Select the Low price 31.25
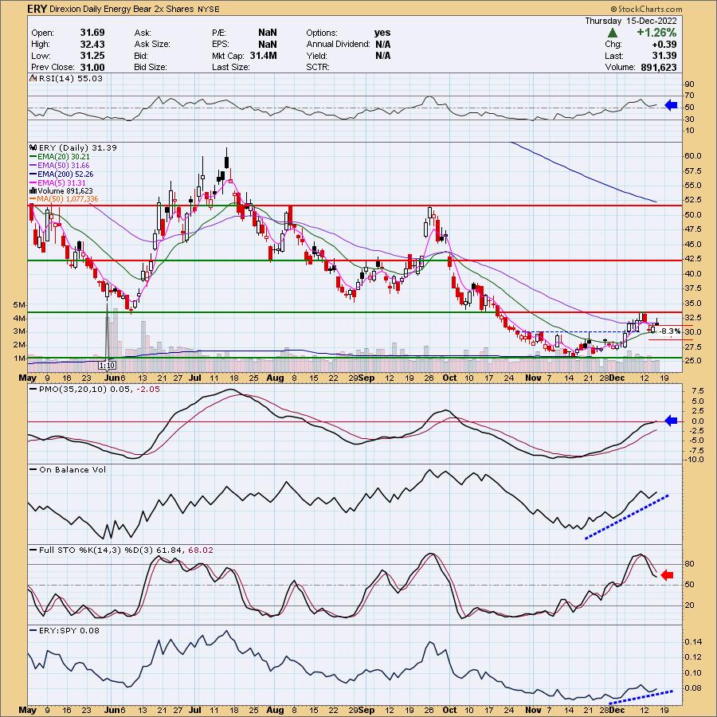Screen dimensions: 717x717 point(92,55)
